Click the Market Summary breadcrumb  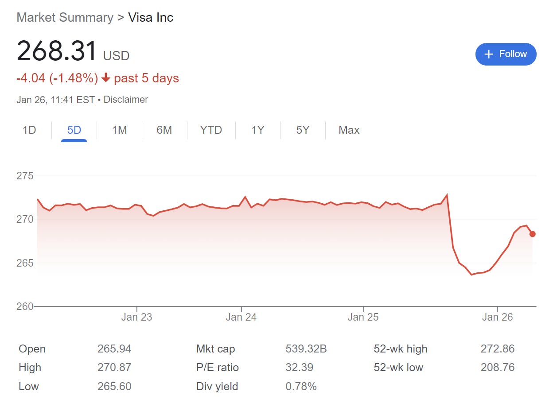click(65, 18)
